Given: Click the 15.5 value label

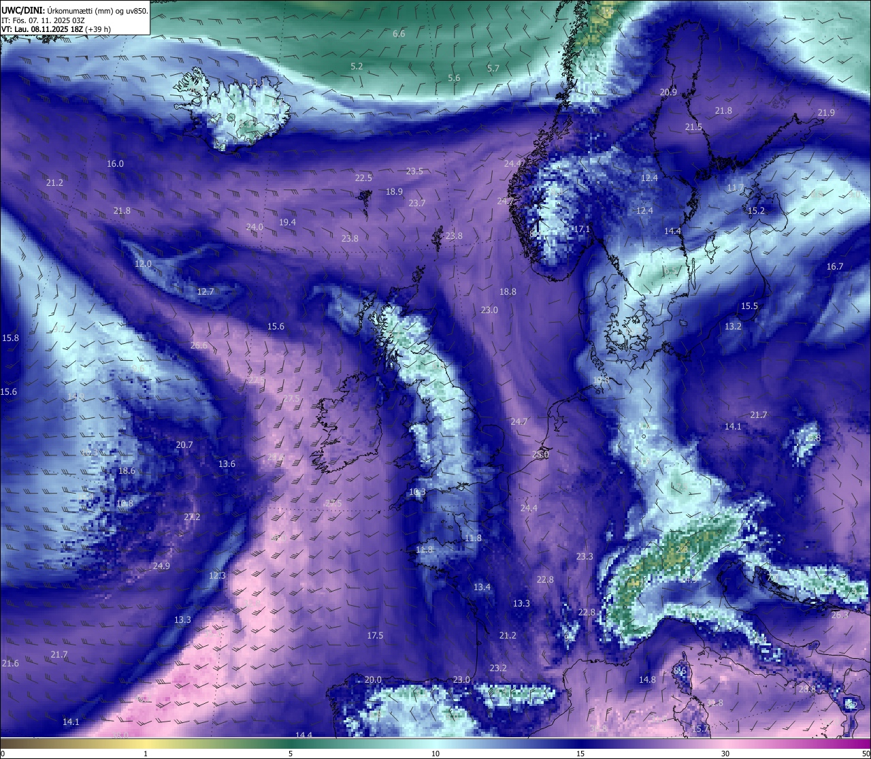Looking at the screenshot, I should tap(749, 306).
